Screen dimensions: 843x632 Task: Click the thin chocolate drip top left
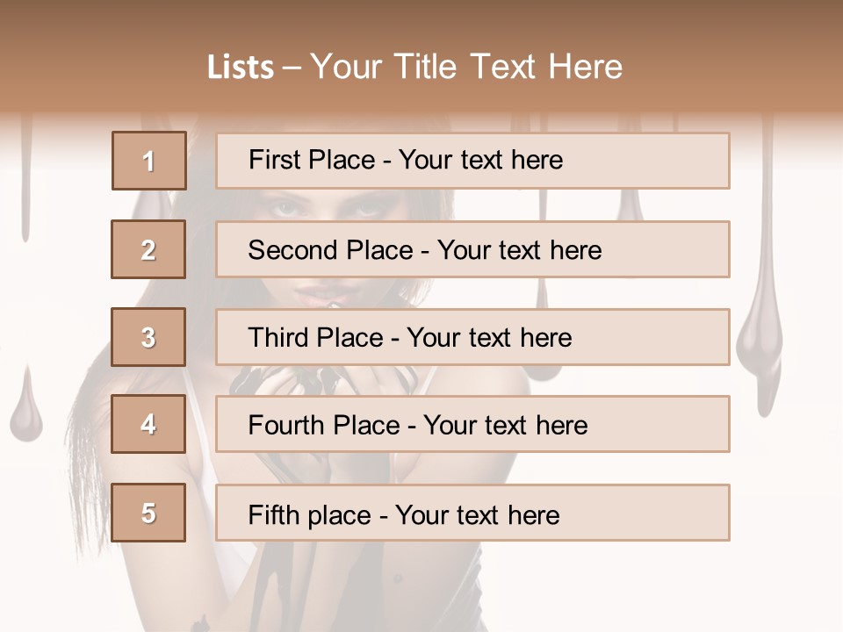coord(25,177)
